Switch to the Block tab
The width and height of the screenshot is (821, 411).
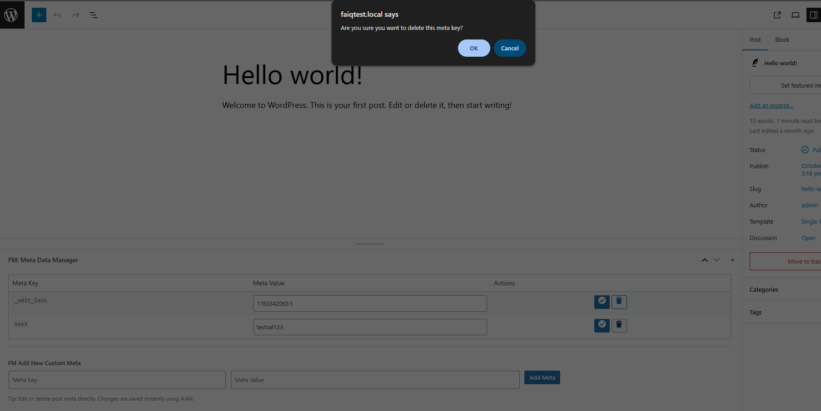point(782,39)
